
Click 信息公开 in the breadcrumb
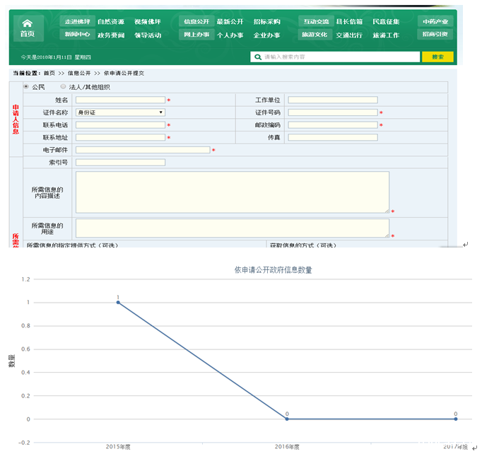(78, 73)
